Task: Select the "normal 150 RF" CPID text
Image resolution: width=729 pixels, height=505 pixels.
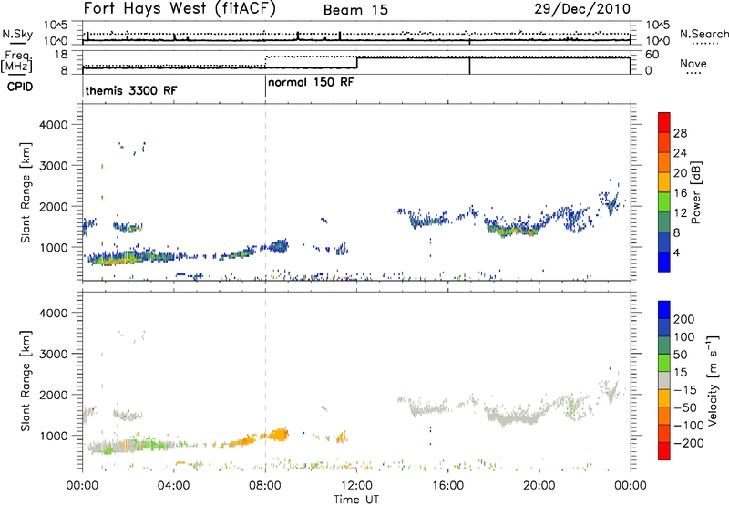Action: pyautogui.click(x=311, y=82)
